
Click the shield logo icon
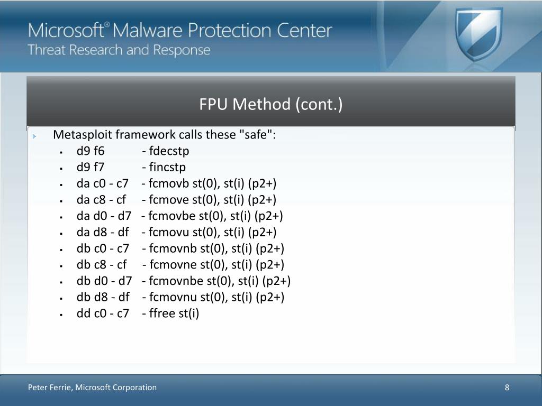click(x=478, y=34)
